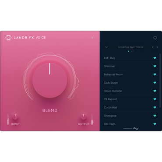The width and height of the screenshot is (162, 162).
Task: Click the Powered By waveform logo
Action: click(x=136, y=129)
